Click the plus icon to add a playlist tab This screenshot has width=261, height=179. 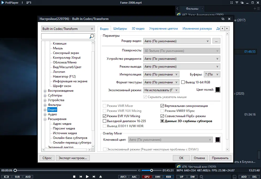pyautogui.click(x=255, y=8)
